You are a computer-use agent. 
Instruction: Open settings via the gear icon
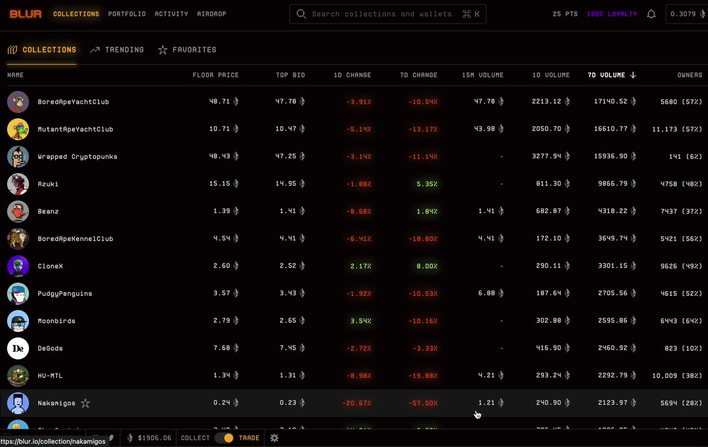point(274,438)
